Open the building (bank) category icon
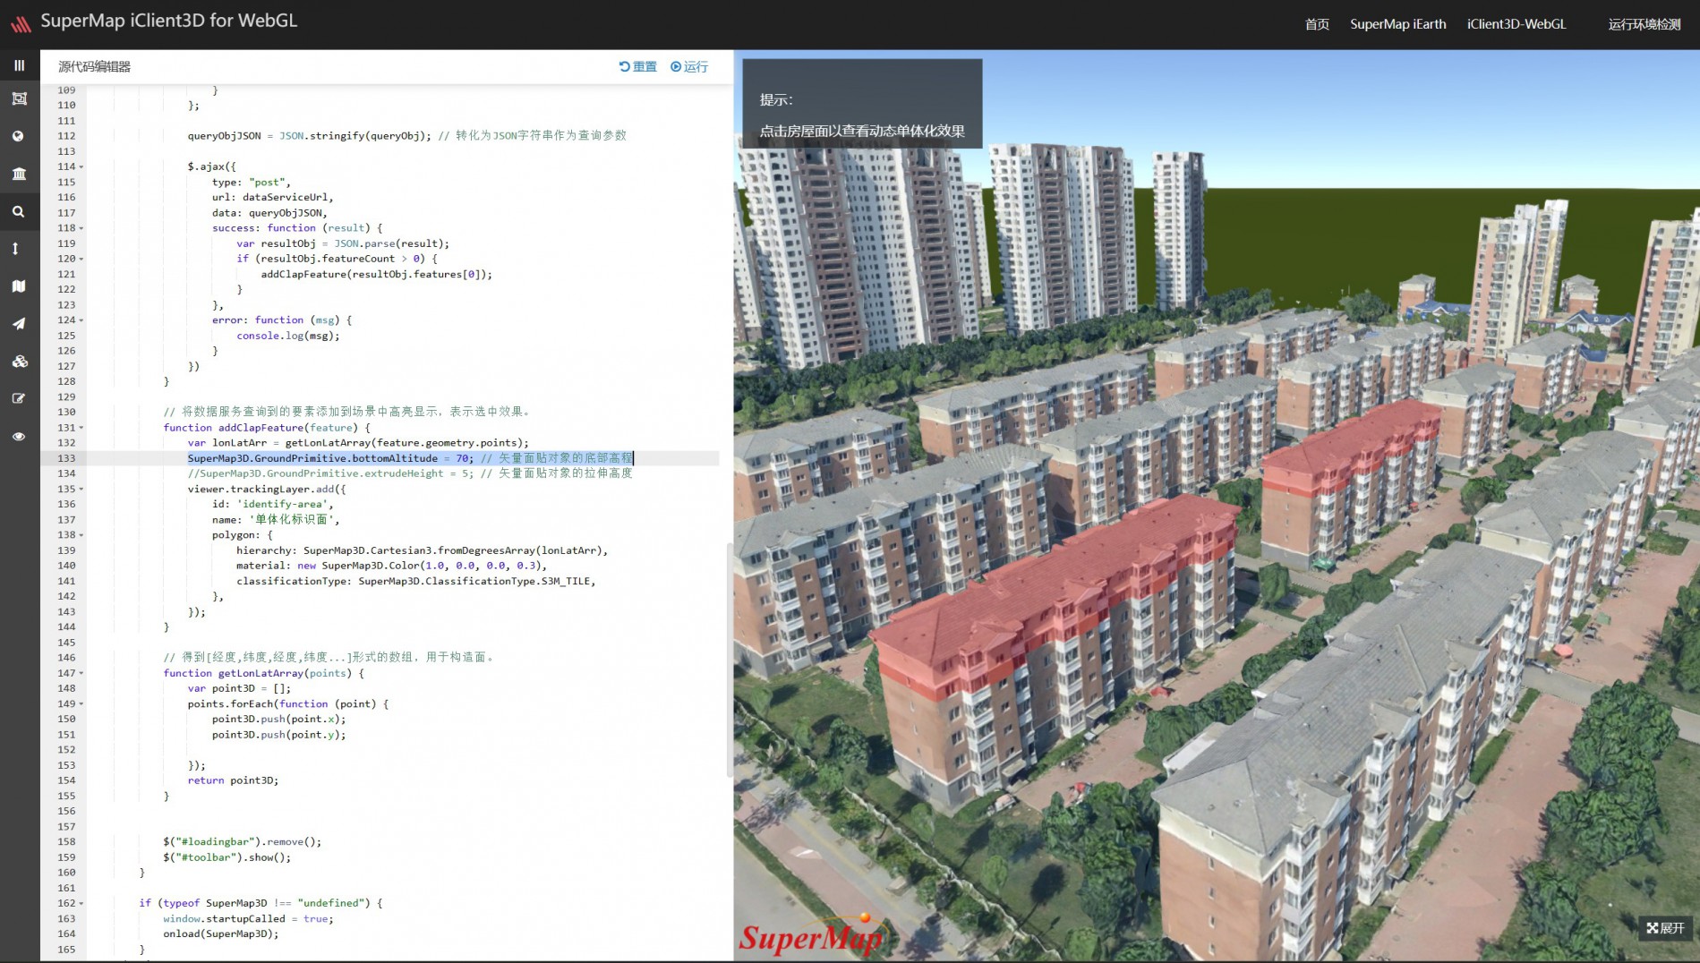This screenshot has width=1700, height=963. (x=19, y=174)
